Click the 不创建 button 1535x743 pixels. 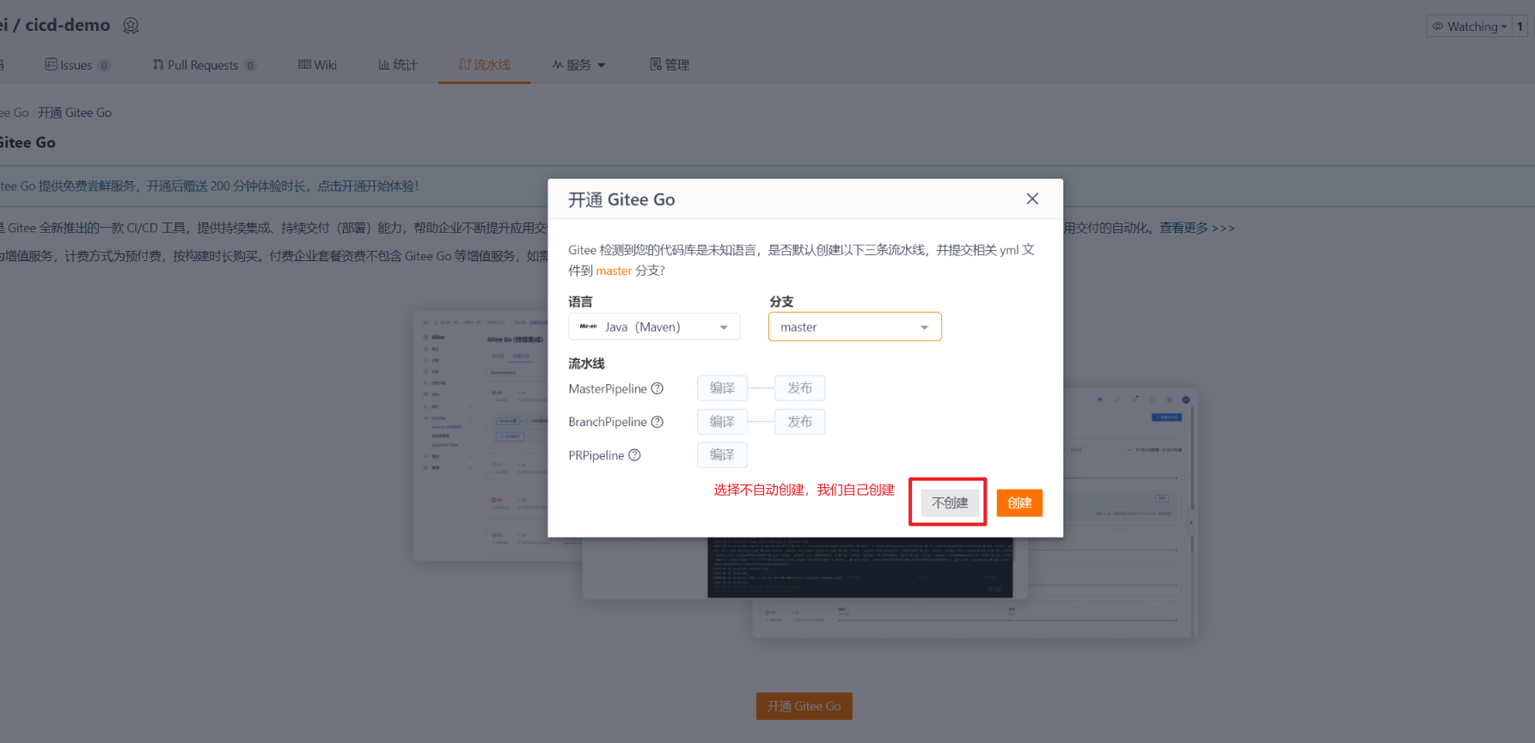(950, 503)
